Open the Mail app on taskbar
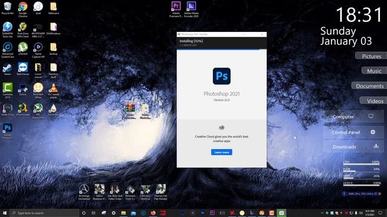The width and height of the screenshot is (387, 217). point(133,213)
